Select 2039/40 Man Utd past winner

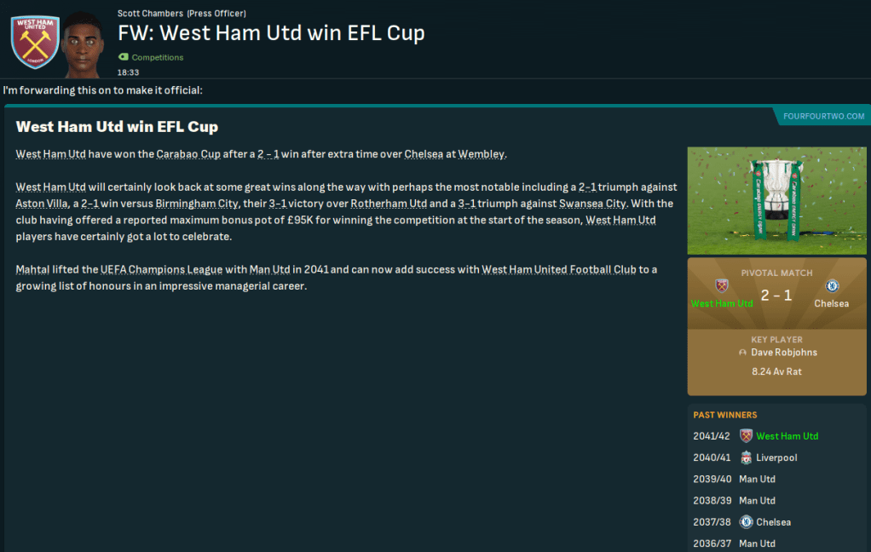pyautogui.click(x=757, y=480)
